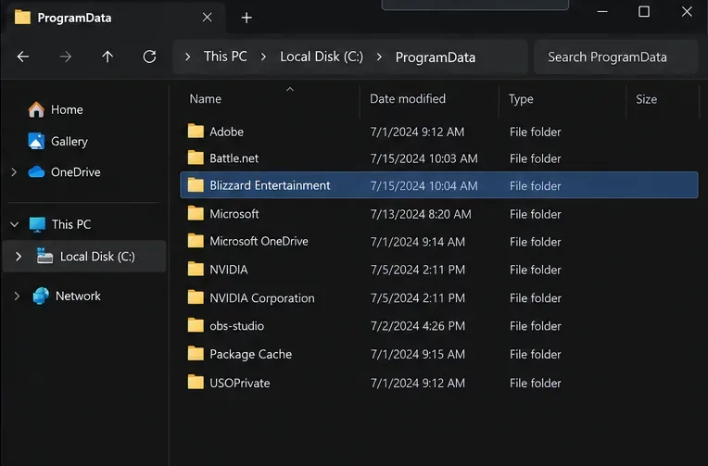Open chevron after This PC breadcrumb
Screen dimensions: 708x466
[264, 57]
